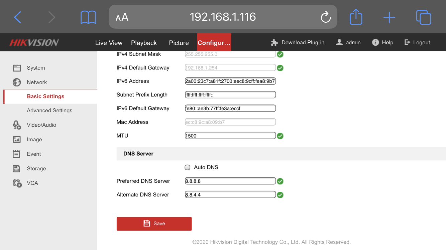
Task: Tap Safari back arrow button
Action: click(x=18, y=17)
